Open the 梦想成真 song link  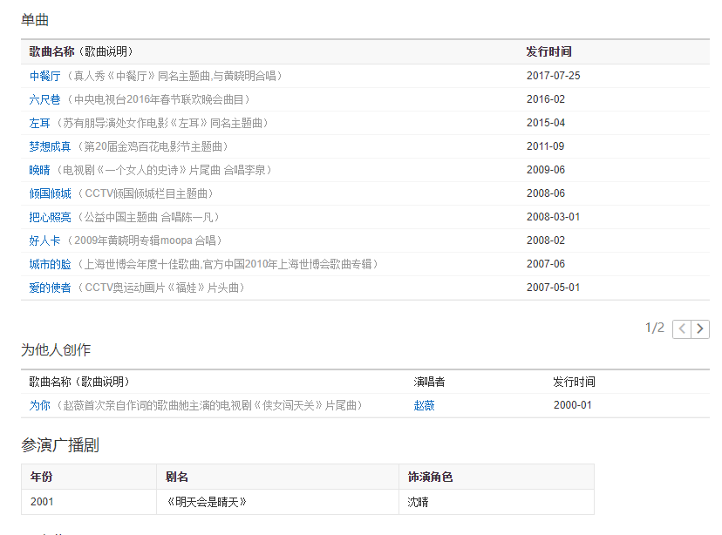50,146
